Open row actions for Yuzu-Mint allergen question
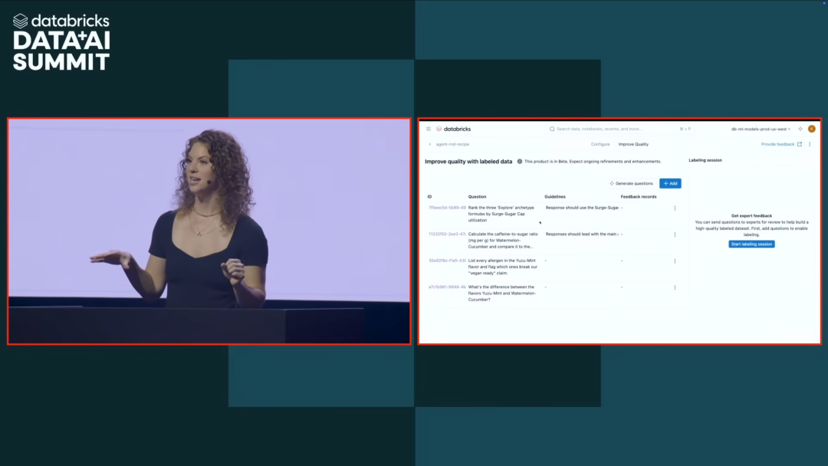This screenshot has height=466, width=828. (x=675, y=261)
